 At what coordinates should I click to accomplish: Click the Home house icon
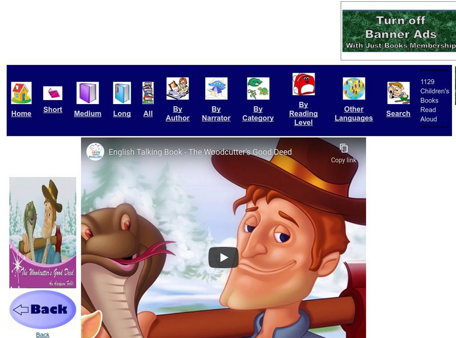21,93
